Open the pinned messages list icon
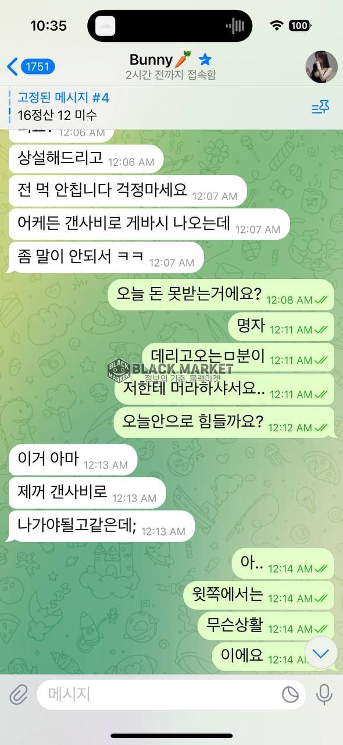Viewport: 343px width, 745px height. pos(320,107)
